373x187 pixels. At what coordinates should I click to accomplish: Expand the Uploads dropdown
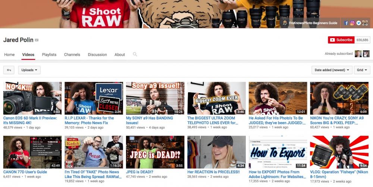click(29, 70)
